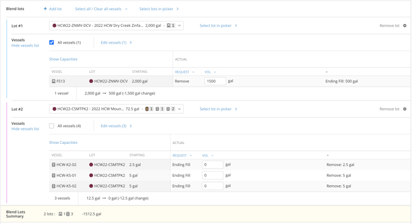Click Remove: 2.5 gal text
This screenshot has width=412, height=224.
point(340,164)
